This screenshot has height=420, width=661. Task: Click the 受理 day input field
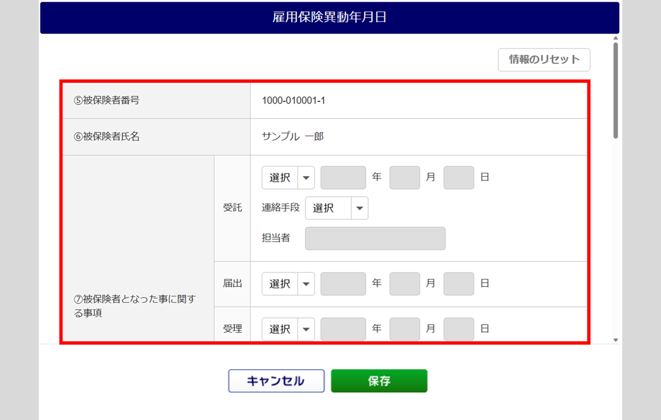458,329
